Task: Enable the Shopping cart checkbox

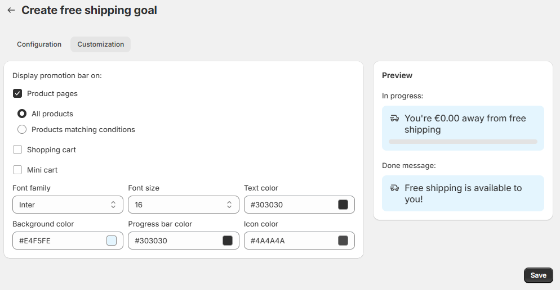Action: click(x=17, y=150)
